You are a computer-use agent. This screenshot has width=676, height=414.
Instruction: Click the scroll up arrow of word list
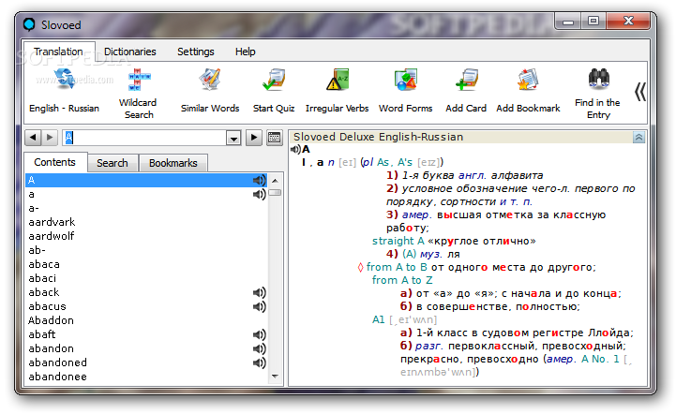[275, 181]
